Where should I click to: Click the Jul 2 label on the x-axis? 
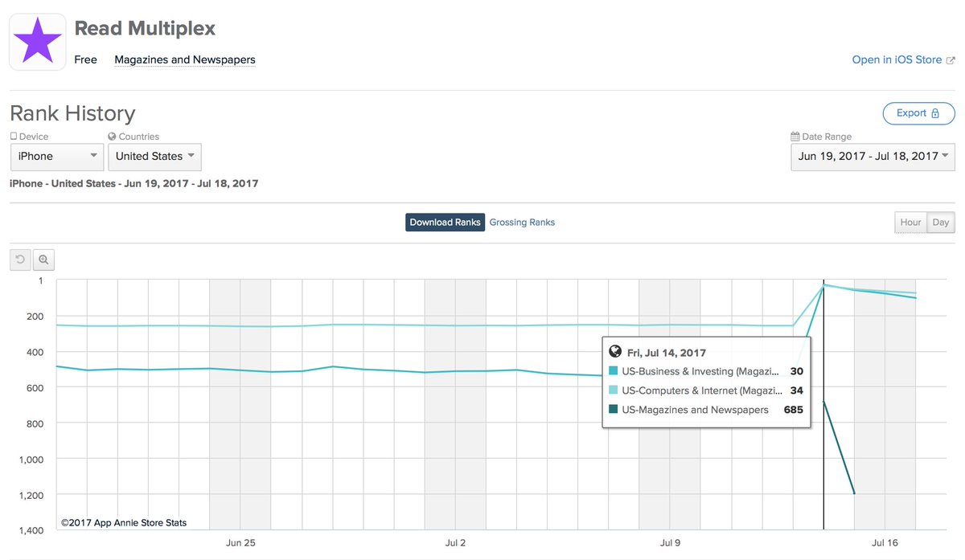pos(455,544)
